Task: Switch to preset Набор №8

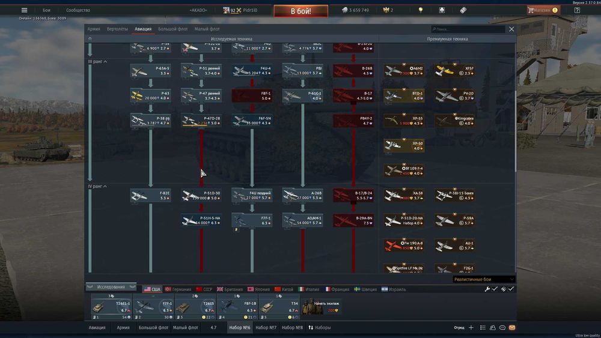Action: pos(292,328)
